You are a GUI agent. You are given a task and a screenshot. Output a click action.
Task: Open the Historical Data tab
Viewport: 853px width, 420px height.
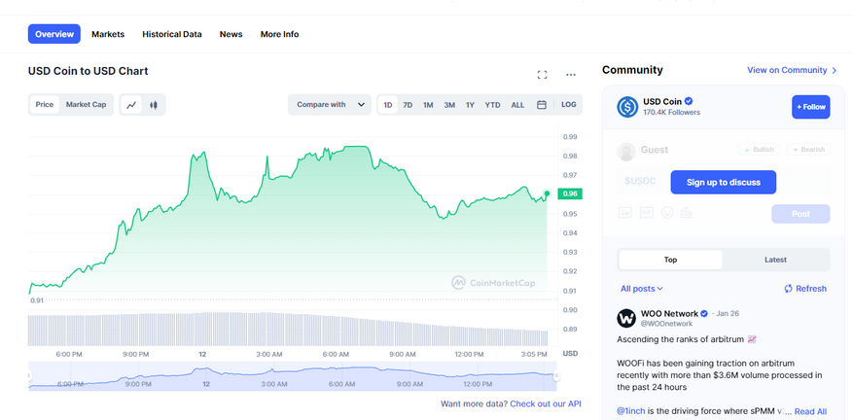point(172,34)
